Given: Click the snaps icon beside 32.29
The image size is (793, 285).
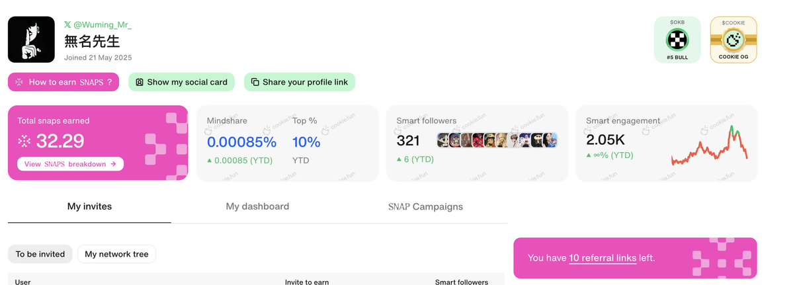Looking at the screenshot, I should [x=24, y=141].
